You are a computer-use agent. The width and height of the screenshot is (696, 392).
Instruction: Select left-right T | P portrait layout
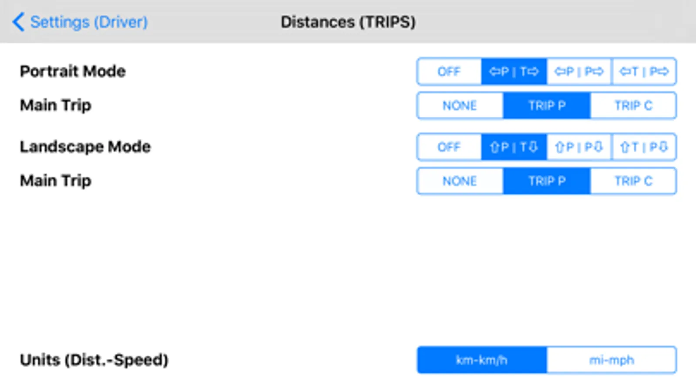644,71
